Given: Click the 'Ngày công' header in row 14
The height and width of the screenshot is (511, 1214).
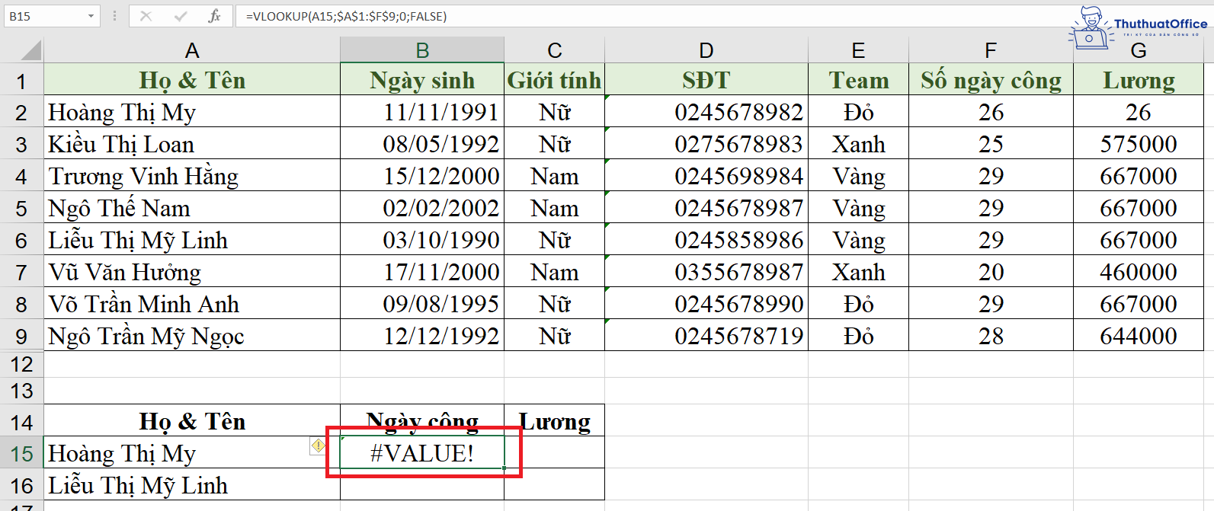Looking at the screenshot, I should pos(422,421).
